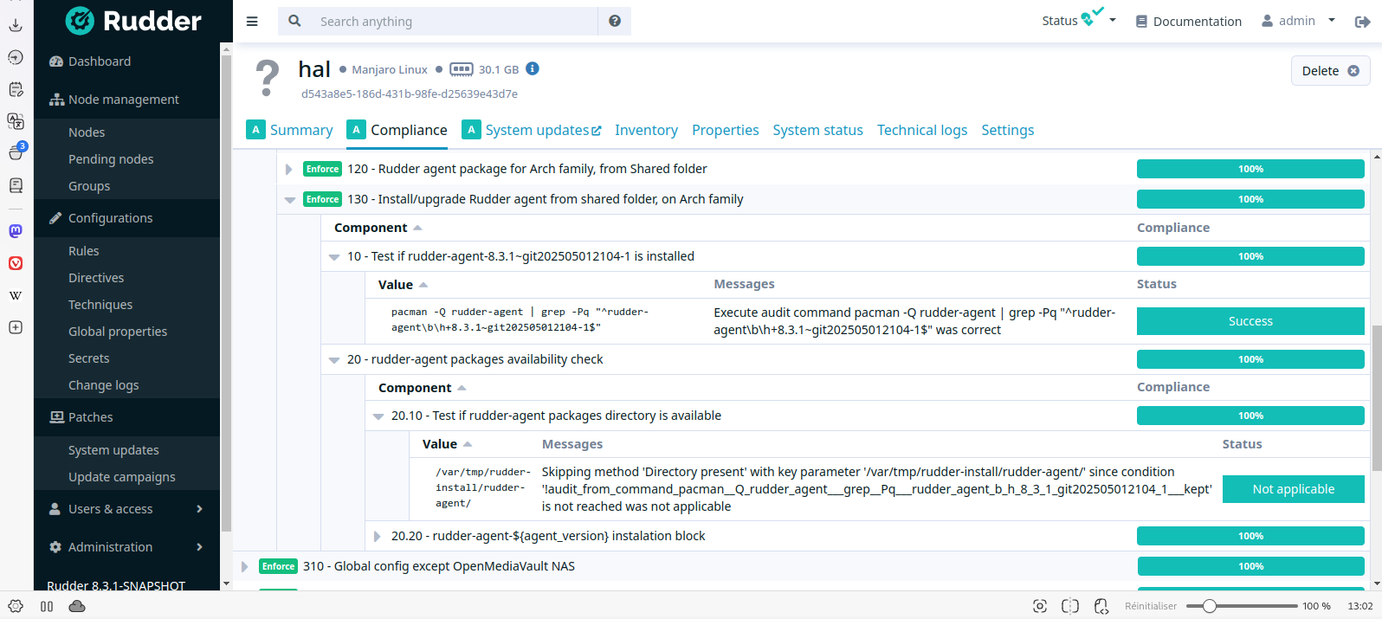Click the capture page camera icon
This screenshot has height=619, width=1382.
pyautogui.click(x=1040, y=606)
